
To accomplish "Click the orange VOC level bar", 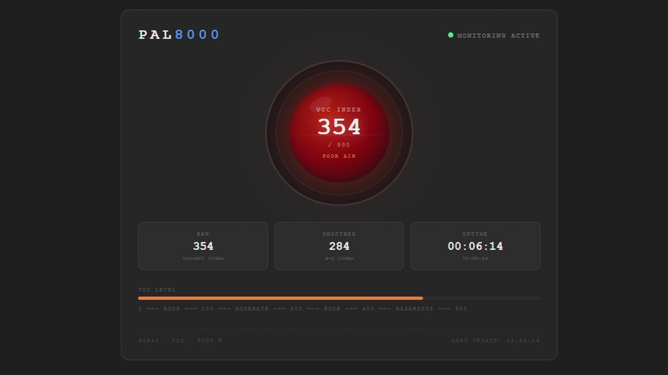I will coord(280,298).
